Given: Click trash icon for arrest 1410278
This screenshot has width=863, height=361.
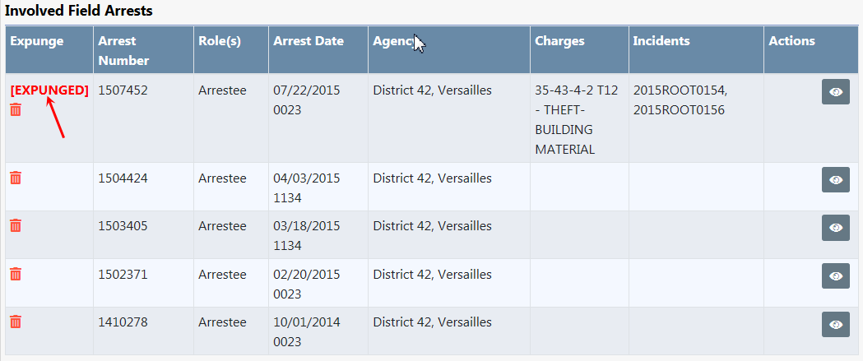Looking at the screenshot, I should (x=16, y=322).
